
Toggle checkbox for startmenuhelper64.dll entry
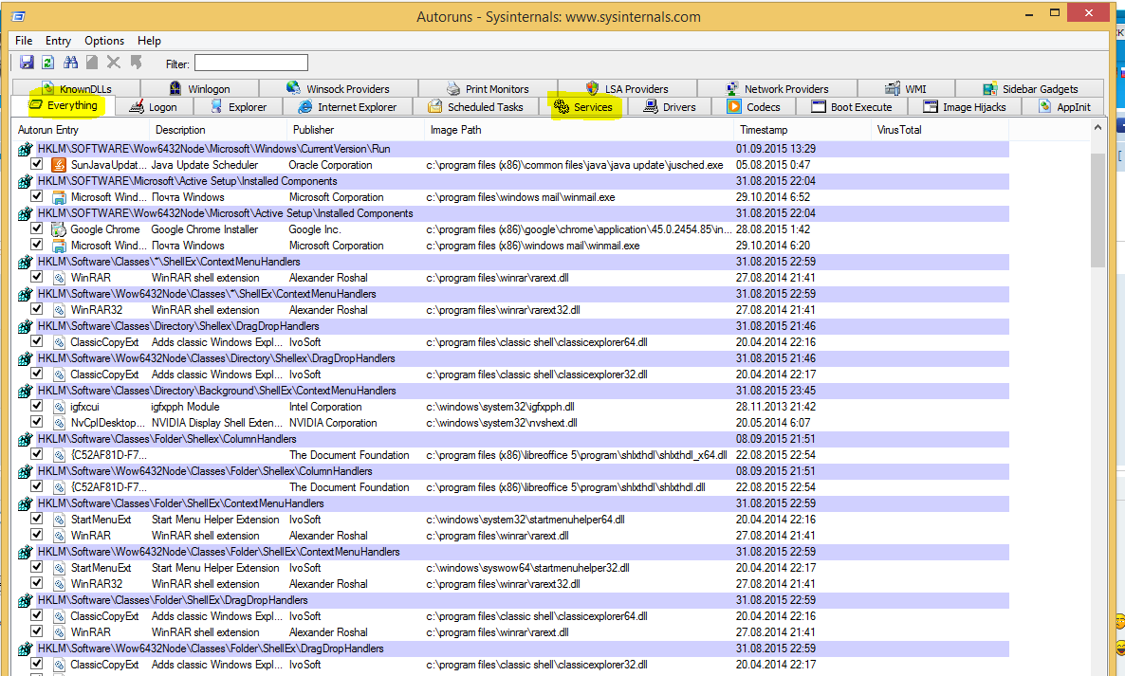37,519
